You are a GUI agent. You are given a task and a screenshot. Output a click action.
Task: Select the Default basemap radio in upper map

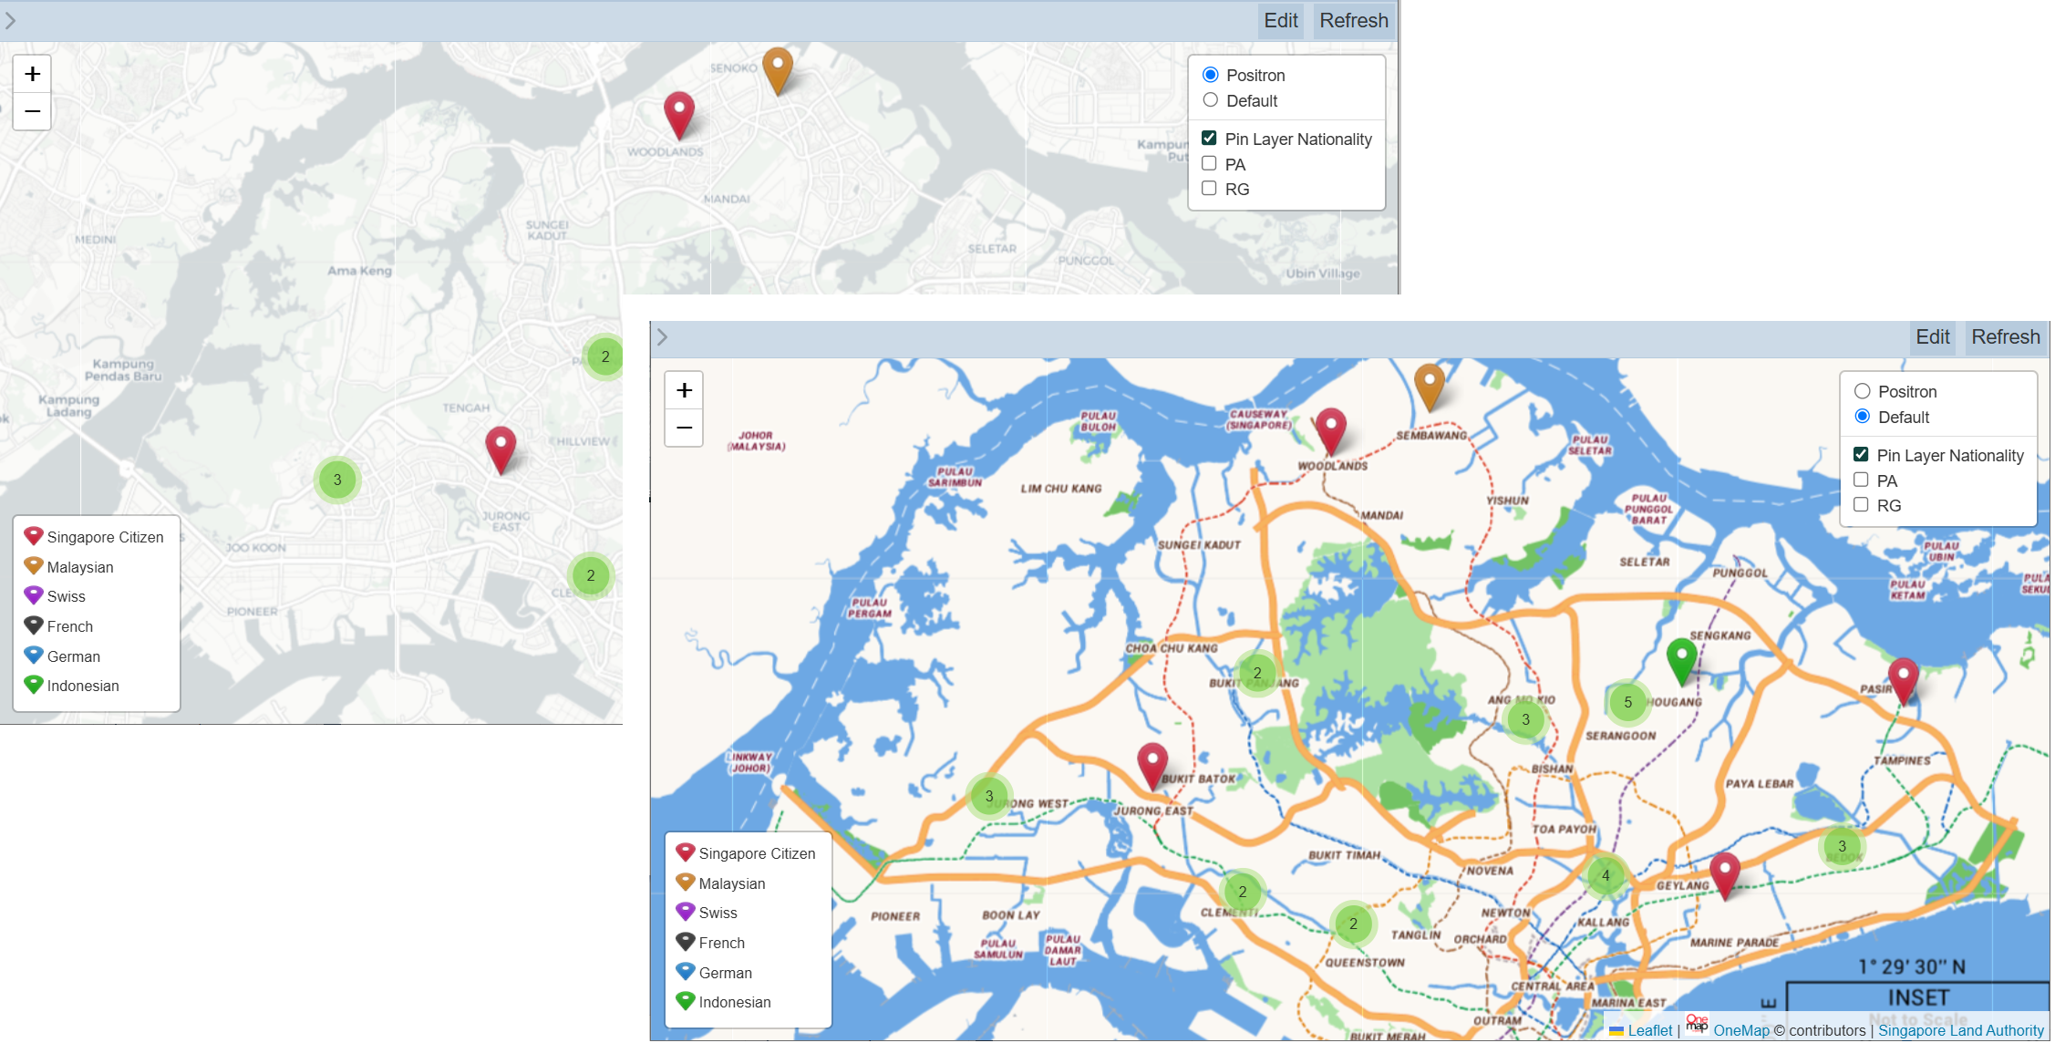pyautogui.click(x=1211, y=100)
